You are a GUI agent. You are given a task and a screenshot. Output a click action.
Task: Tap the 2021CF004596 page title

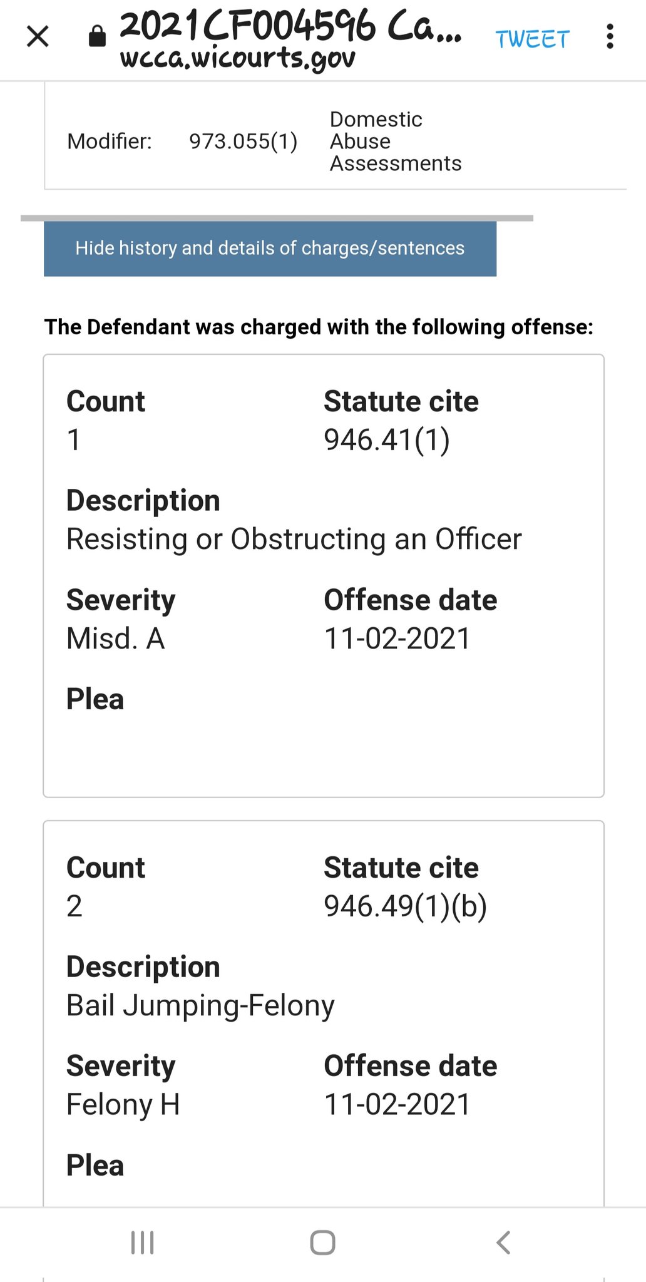pos(290,26)
